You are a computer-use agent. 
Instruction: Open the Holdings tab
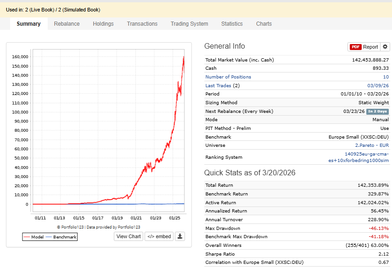click(103, 24)
